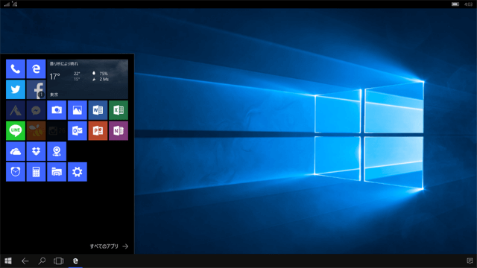
Task: Open the Action Center notification icon
Action: (470, 261)
